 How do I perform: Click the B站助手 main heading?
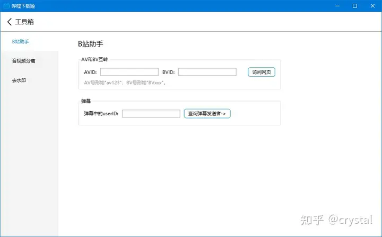91,44
